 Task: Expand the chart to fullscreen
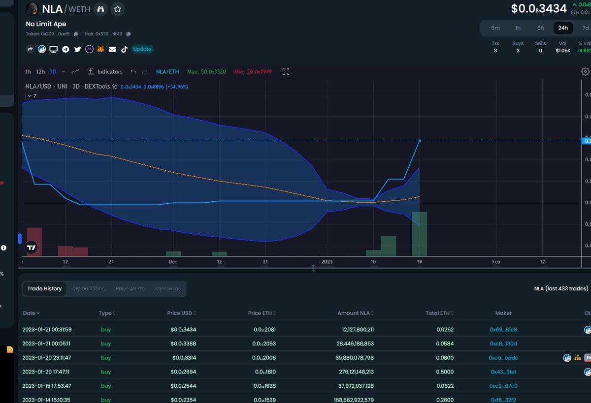pyautogui.click(x=286, y=72)
